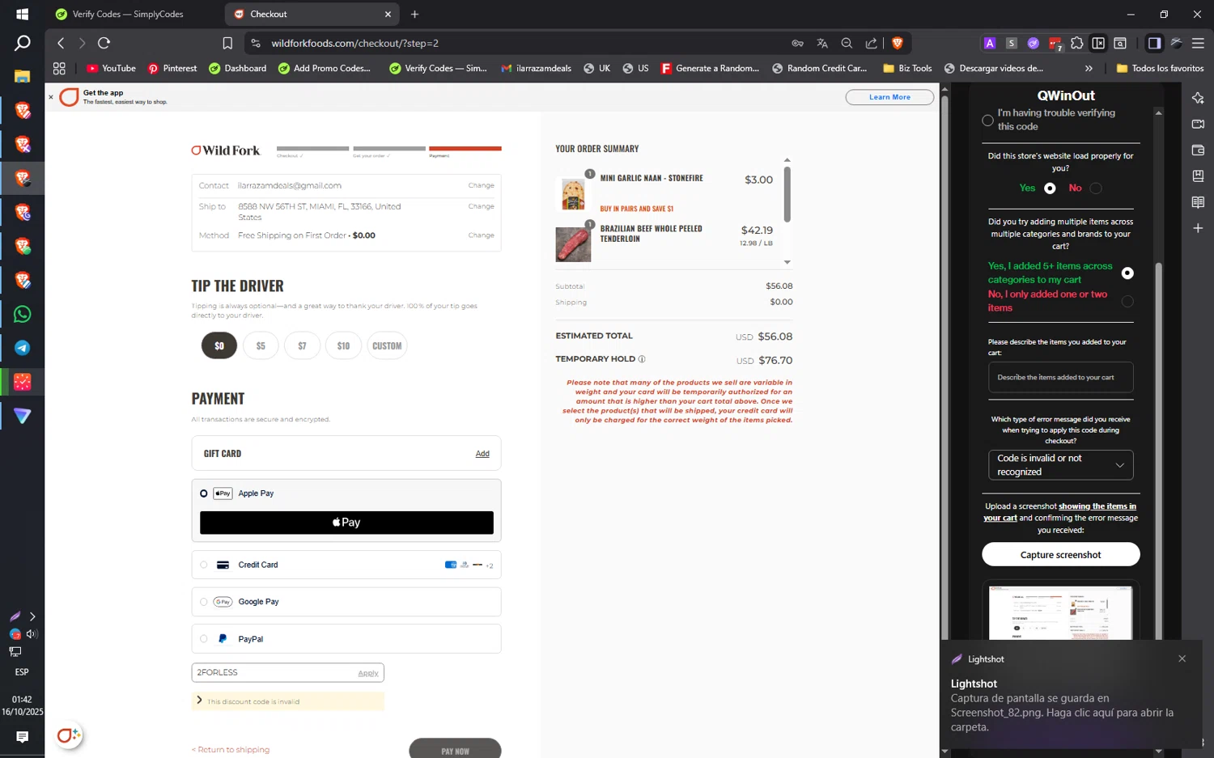Open the captured screenshot thumbnail

pyautogui.click(x=1060, y=612)
